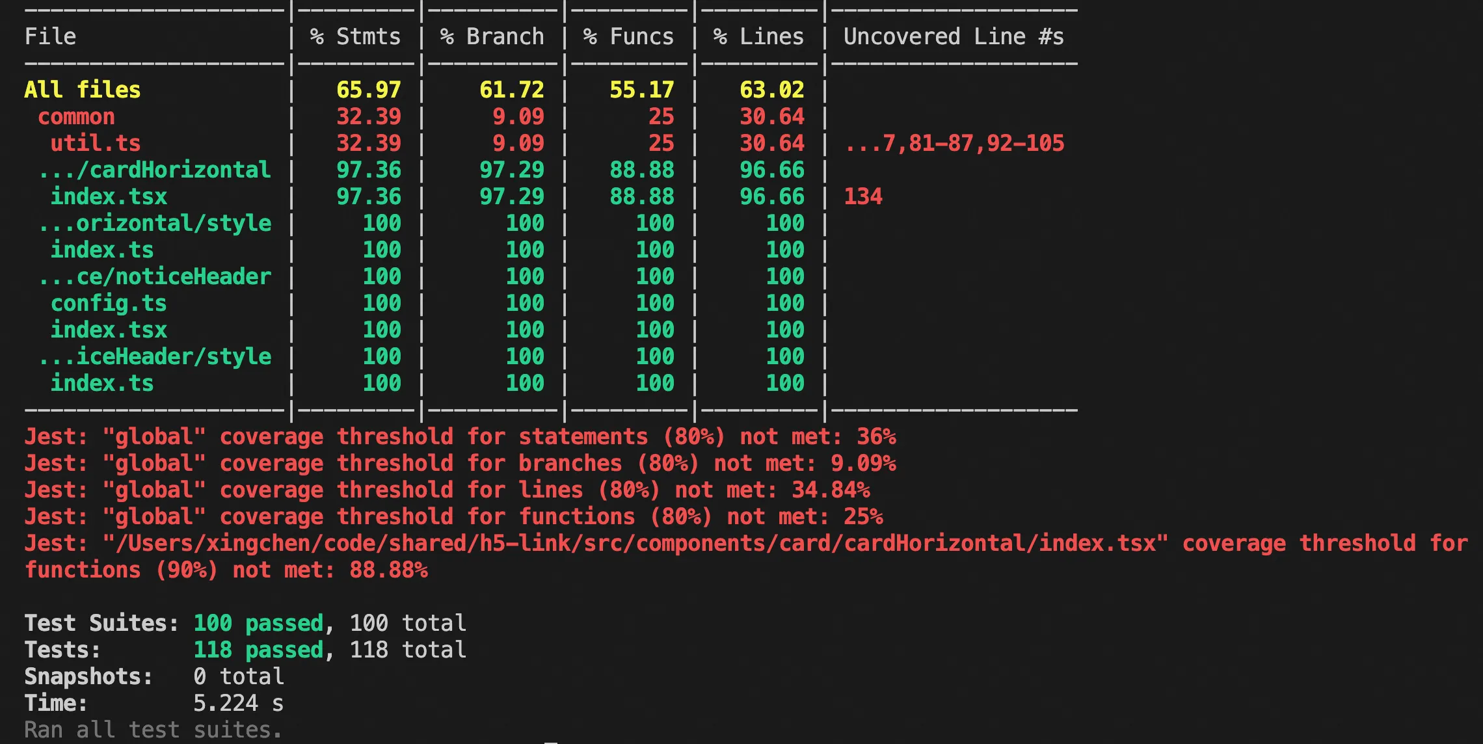This screenshot has height=744, width=1483.
Task: Click the % Funcs column header
Action: tap(628, 36)
